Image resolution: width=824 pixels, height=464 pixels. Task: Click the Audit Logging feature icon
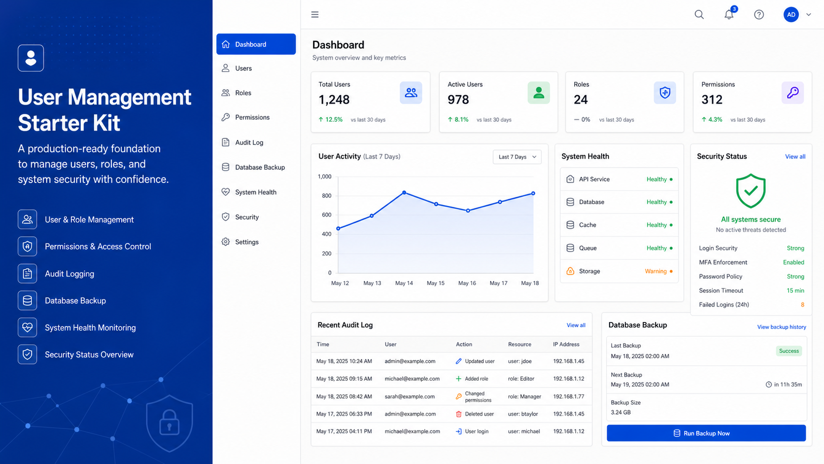tap(28, 274)
